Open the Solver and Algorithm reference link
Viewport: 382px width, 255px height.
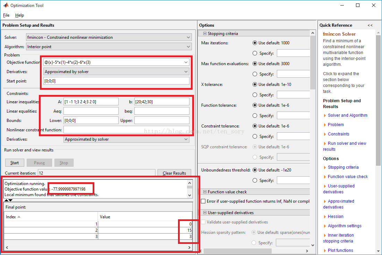coord(347,115)
